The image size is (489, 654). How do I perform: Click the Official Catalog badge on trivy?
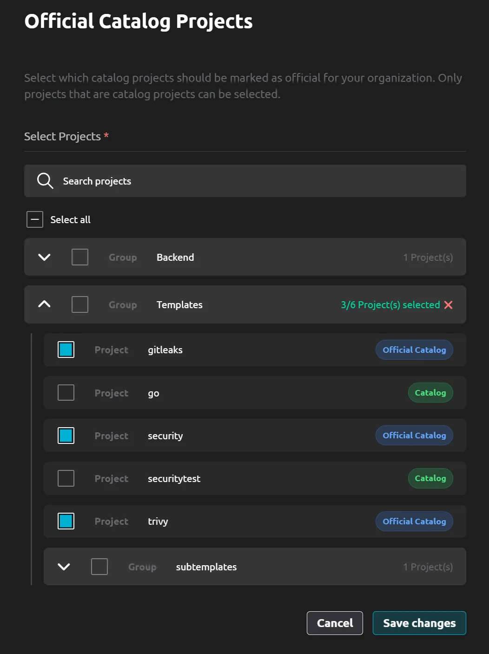[414, 521]
